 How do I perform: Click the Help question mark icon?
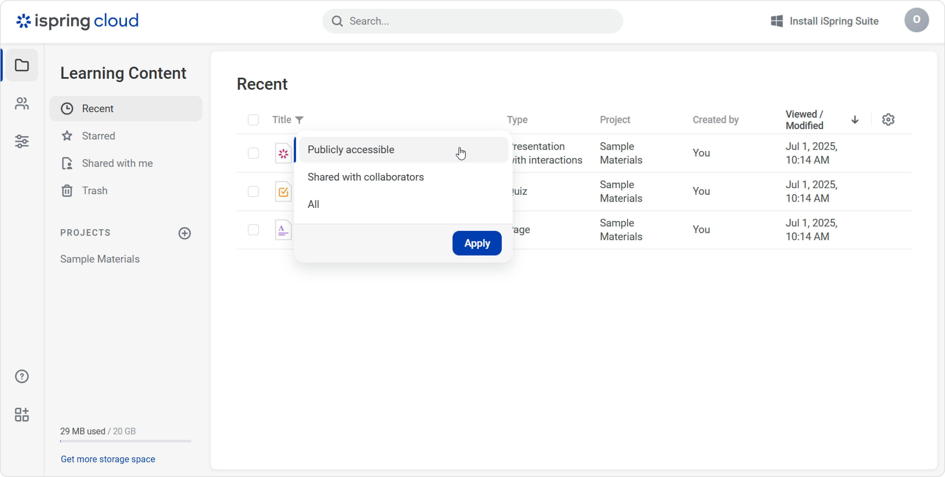(x=22, y=376)
